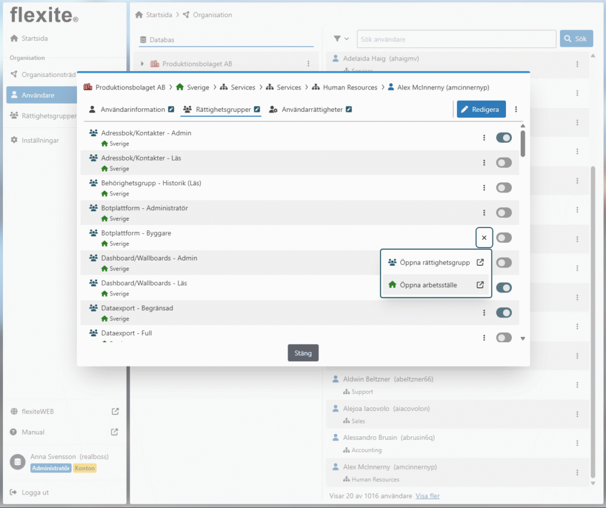606x508 pixels.
Task: Click the external-link icon next to Öppna arbetsställe
Action: coord(480,285)
